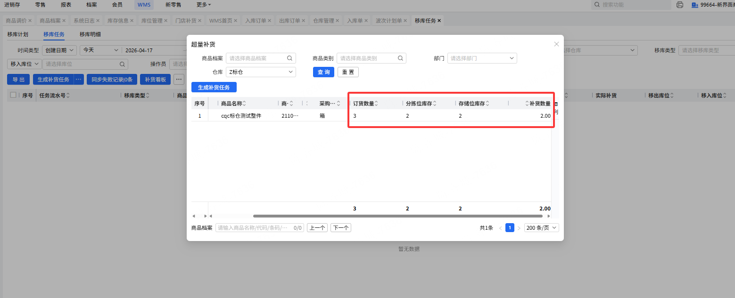Close the 移库任务 tab with X
The height and width of the screenshot is (298, 735).
[439, 21]
